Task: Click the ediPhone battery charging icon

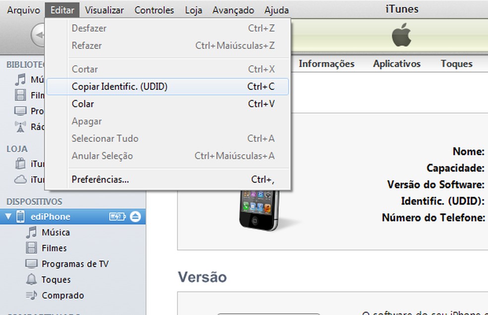Action: click(x=118, y=217)
